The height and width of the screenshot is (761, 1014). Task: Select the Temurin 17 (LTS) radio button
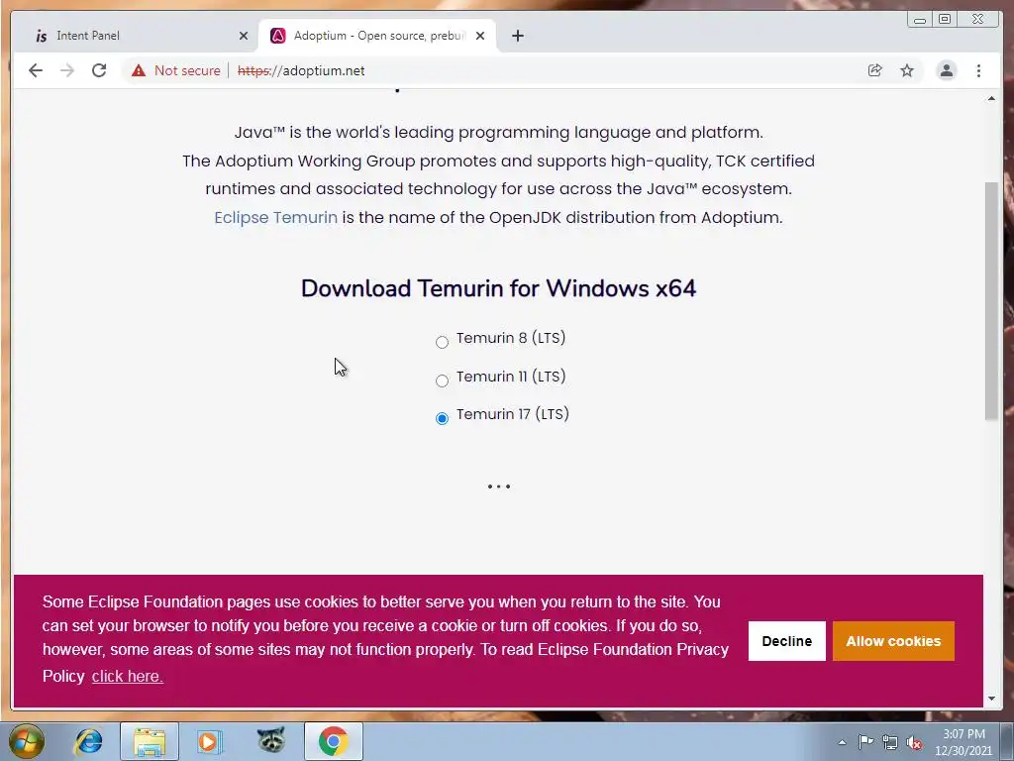pos(442,419)
